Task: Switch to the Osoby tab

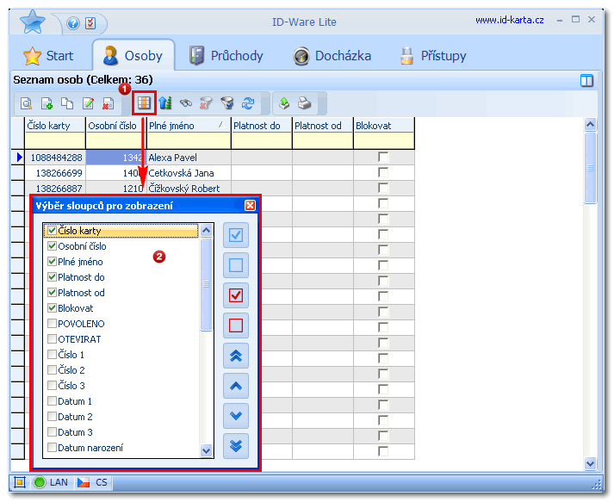Action: [x=133, y=56]
